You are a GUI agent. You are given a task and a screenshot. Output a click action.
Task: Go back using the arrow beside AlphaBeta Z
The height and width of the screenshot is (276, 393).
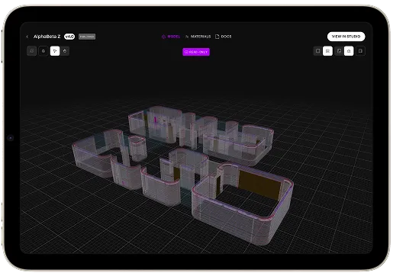(x=27, y=37)
